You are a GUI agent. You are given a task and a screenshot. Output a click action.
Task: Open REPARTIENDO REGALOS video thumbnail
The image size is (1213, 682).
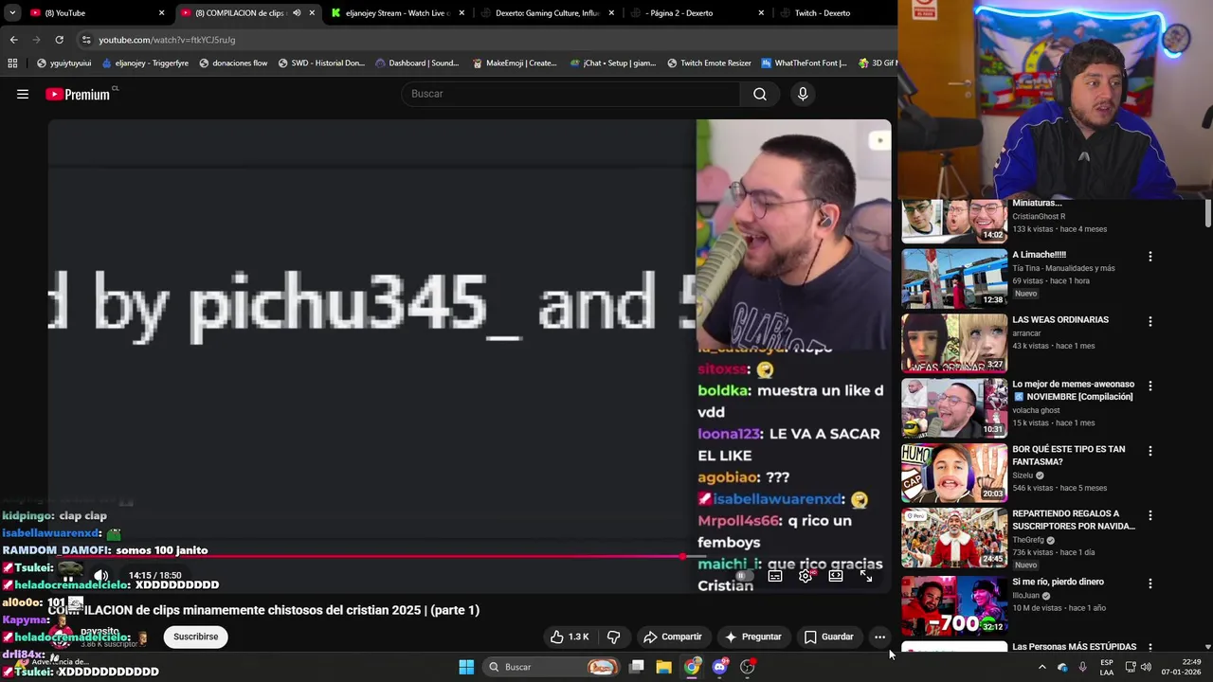click(x=954, y=538)
